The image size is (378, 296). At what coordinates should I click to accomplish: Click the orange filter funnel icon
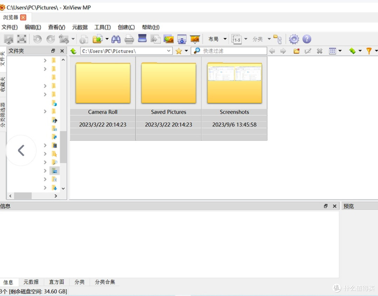(369, 51)
